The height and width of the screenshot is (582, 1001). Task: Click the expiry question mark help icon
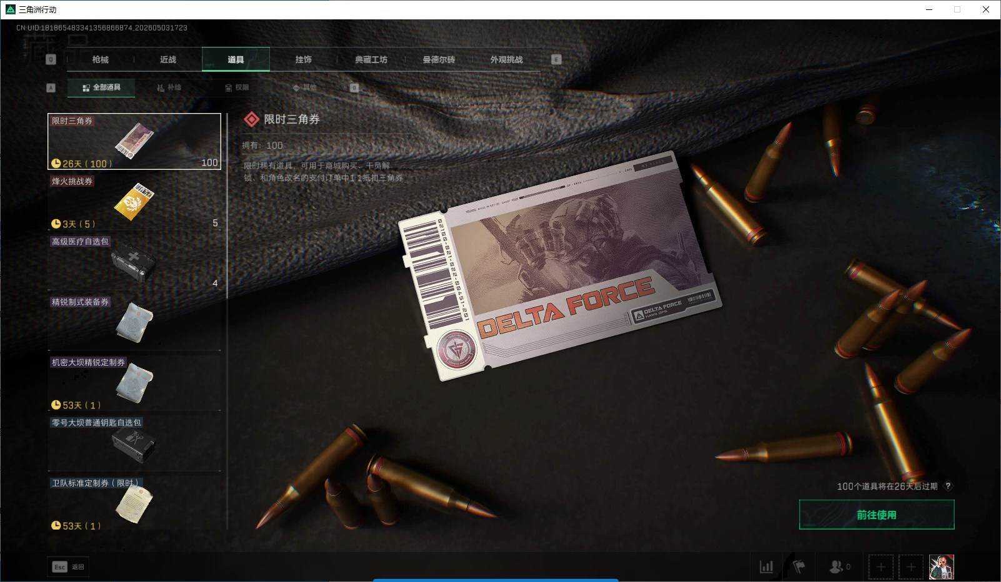coord(948,486)
